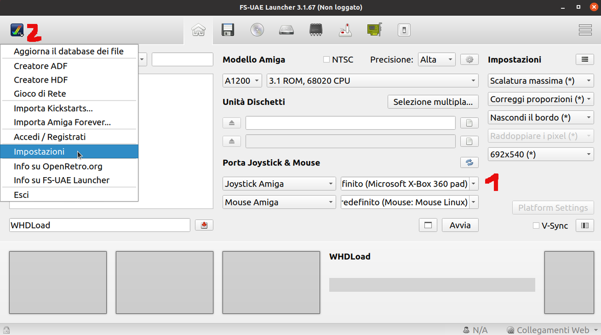Choose Creatore HDF from the menu
Viewport: 601px width, 335px height.
click(x=69, y=80)
